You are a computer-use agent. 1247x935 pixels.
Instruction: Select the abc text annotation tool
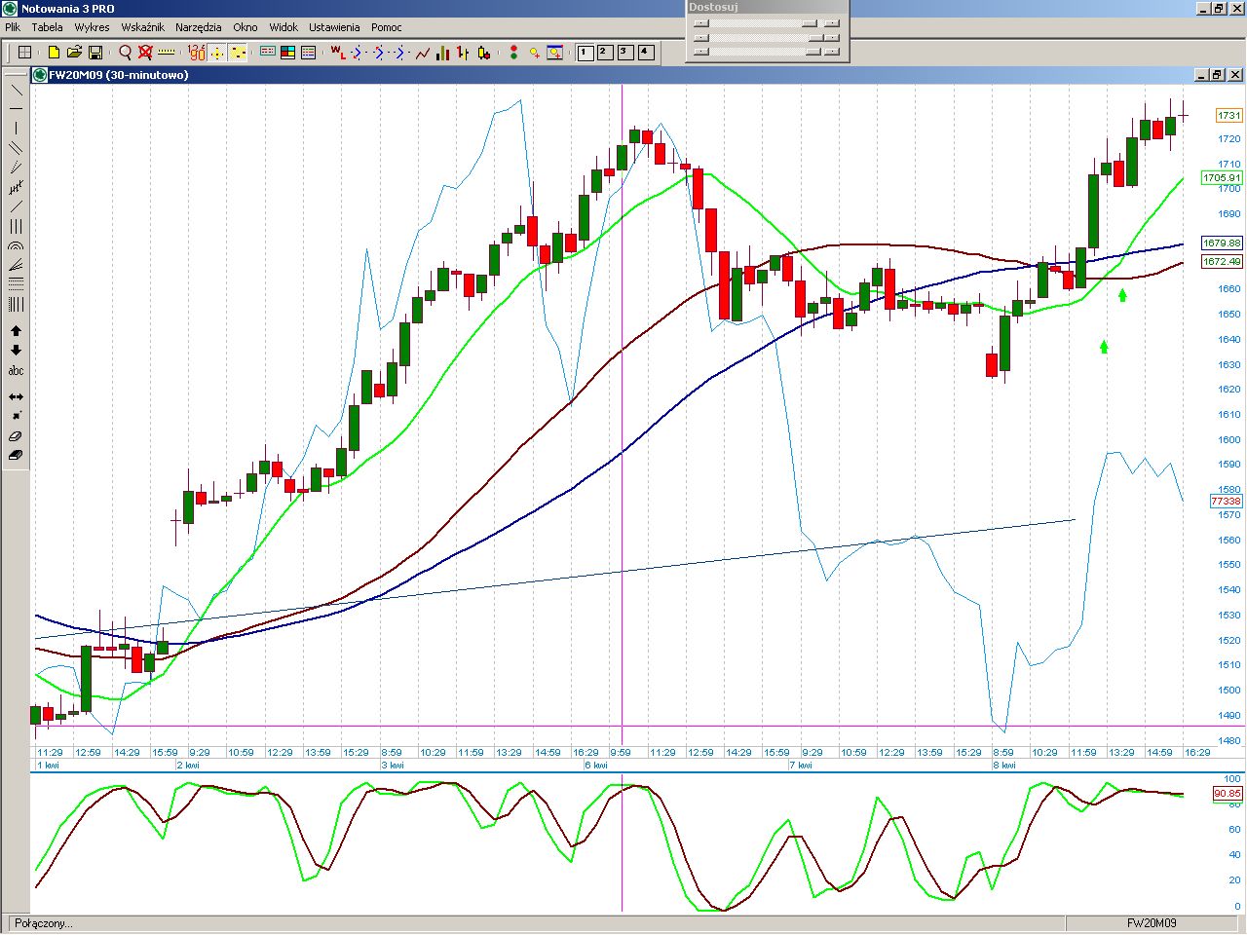[16, 370]
